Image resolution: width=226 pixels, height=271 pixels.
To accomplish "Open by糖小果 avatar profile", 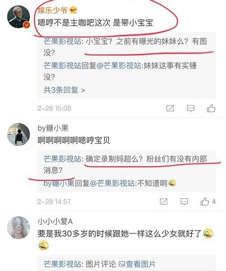I will tap(18, 134).
